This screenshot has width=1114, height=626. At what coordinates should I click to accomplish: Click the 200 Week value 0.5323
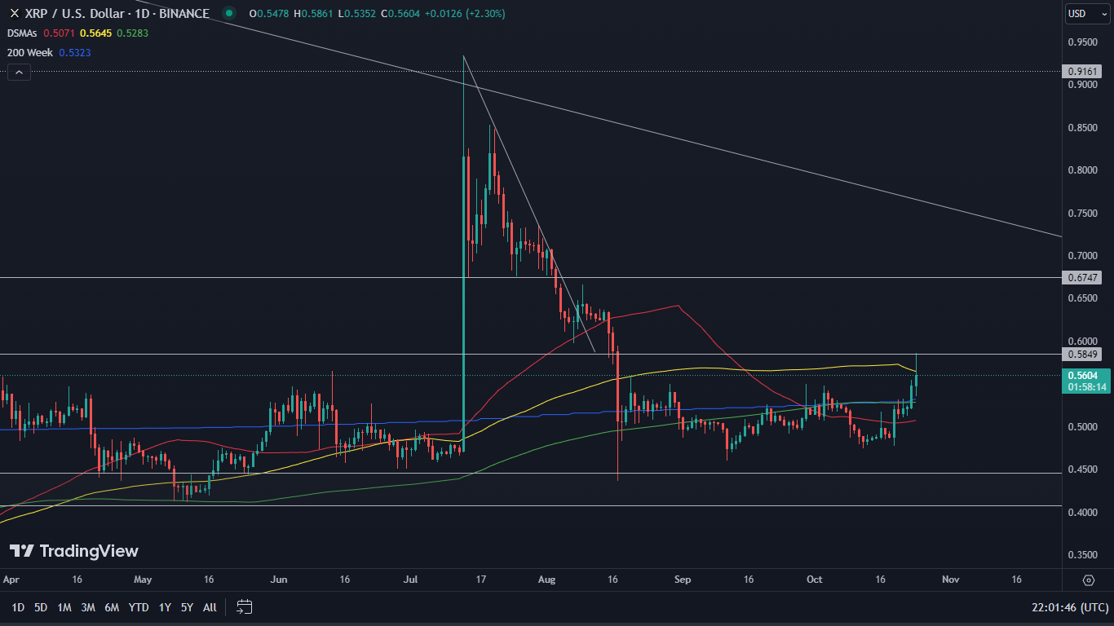[x=74, y=52]
